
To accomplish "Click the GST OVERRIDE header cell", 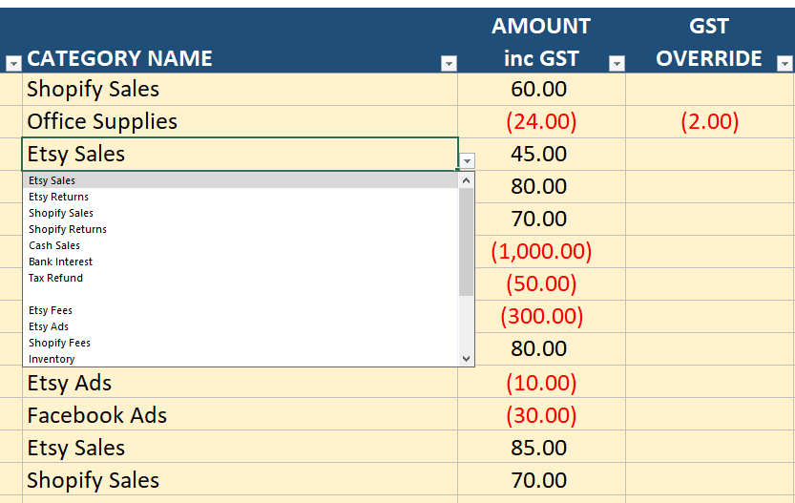I will pyautogui.click(x=710, y=40).
